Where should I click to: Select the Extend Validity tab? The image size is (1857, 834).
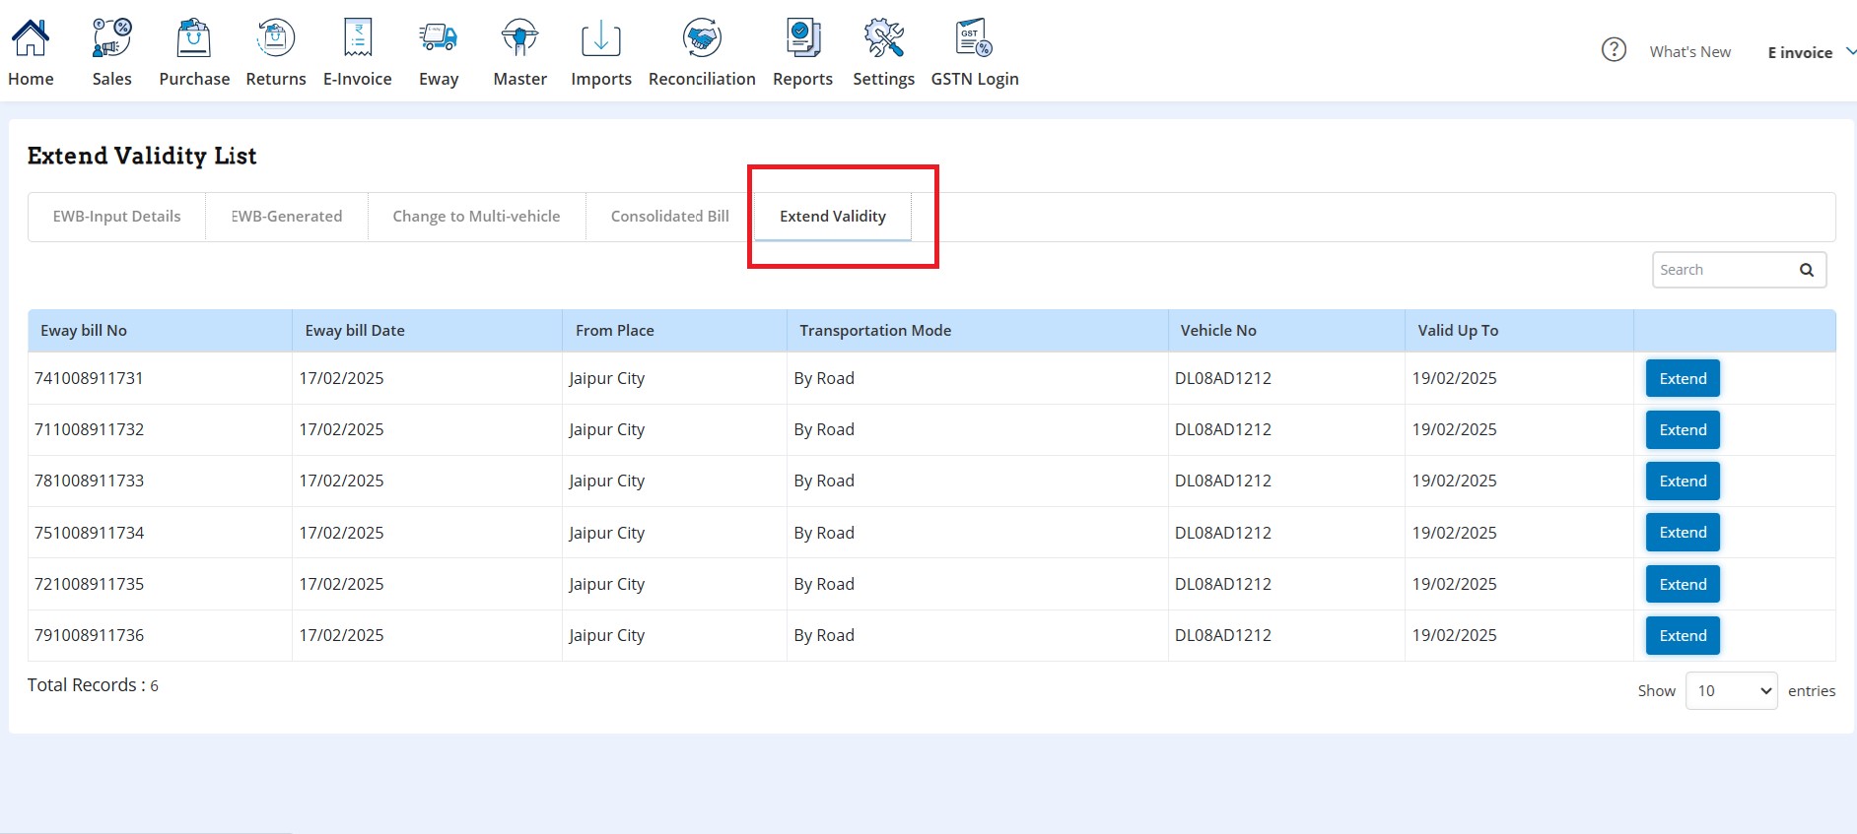tap(833, 217)
